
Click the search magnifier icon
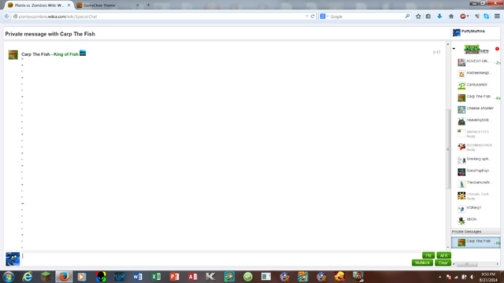407,16
